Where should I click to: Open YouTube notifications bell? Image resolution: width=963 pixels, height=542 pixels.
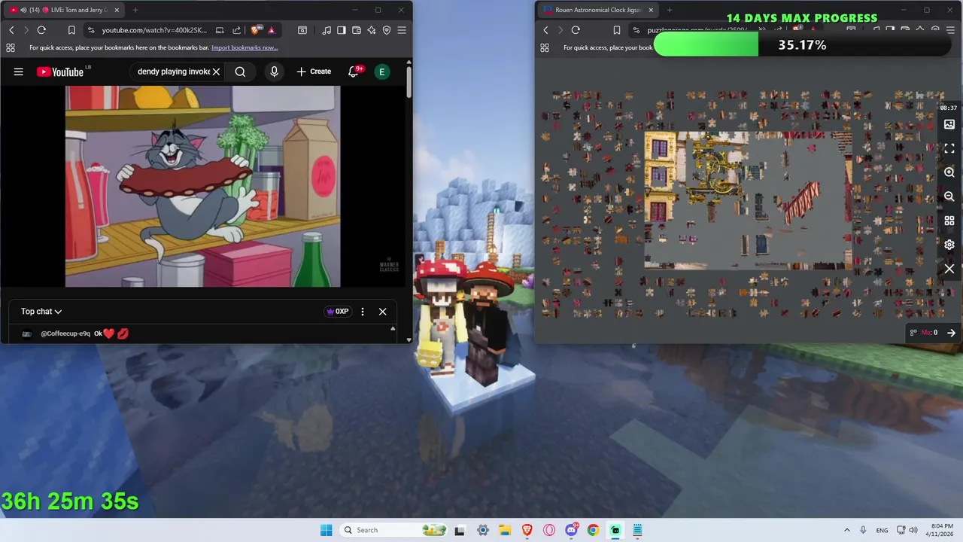(353, 72)
